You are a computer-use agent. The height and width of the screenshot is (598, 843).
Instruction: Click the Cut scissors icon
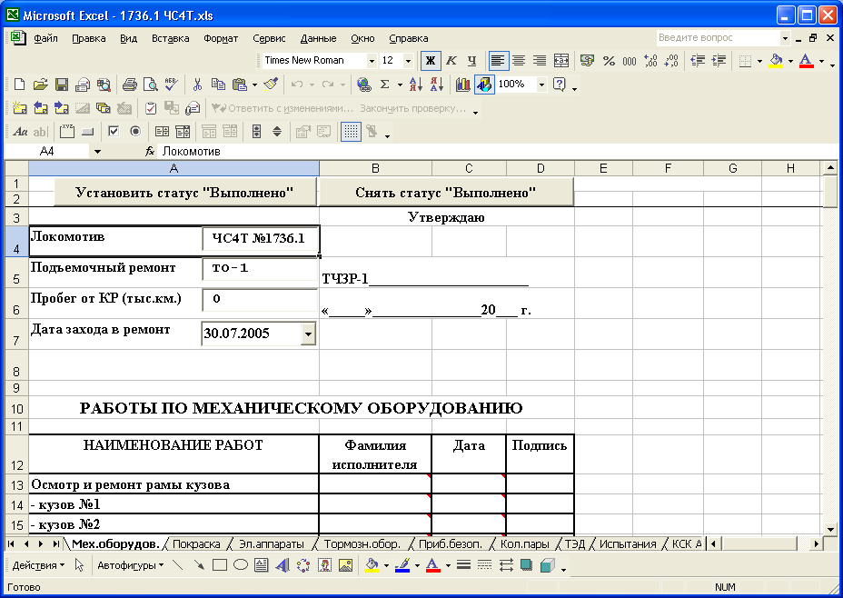coord(197,85)
